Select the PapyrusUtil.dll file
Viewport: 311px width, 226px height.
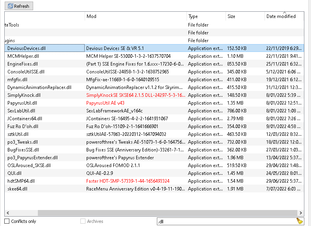pos(22,103)
